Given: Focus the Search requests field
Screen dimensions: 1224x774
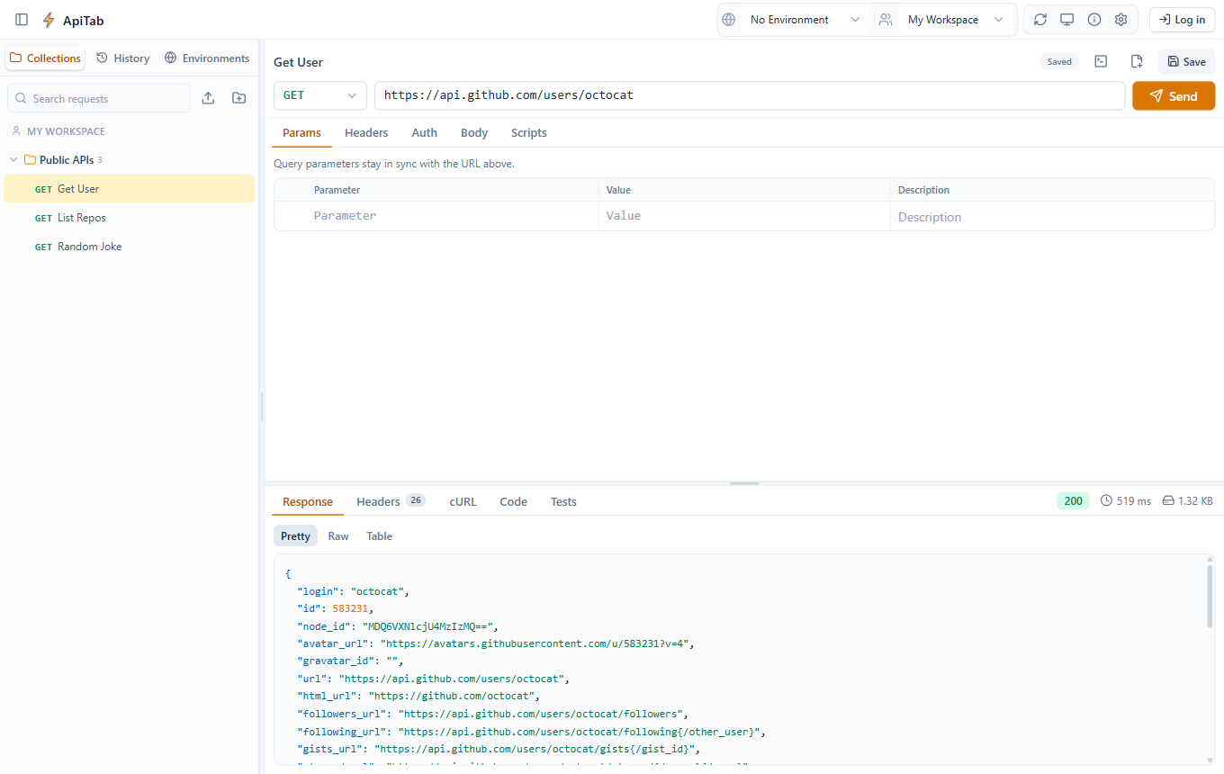Looking at the screenshot, I should click(x=98, y=99).
